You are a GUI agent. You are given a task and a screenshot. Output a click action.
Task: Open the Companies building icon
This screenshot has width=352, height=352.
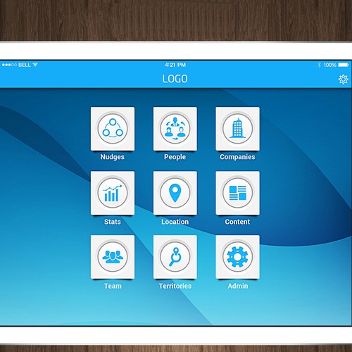(237, 129)
